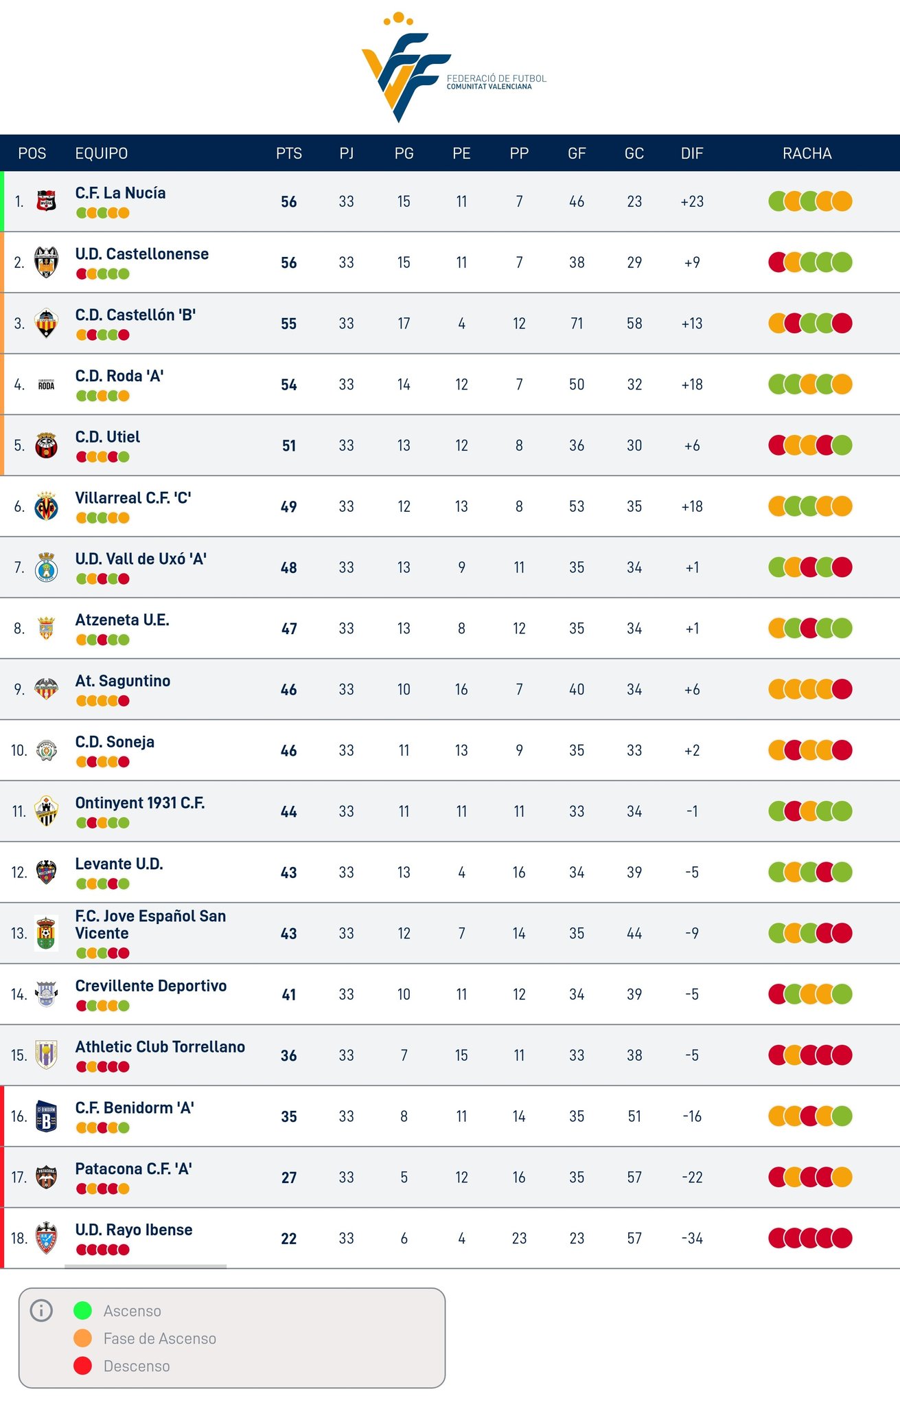
Task: Click the Athletic Club Torrellano crest
Action: (x=46, y=1055)
